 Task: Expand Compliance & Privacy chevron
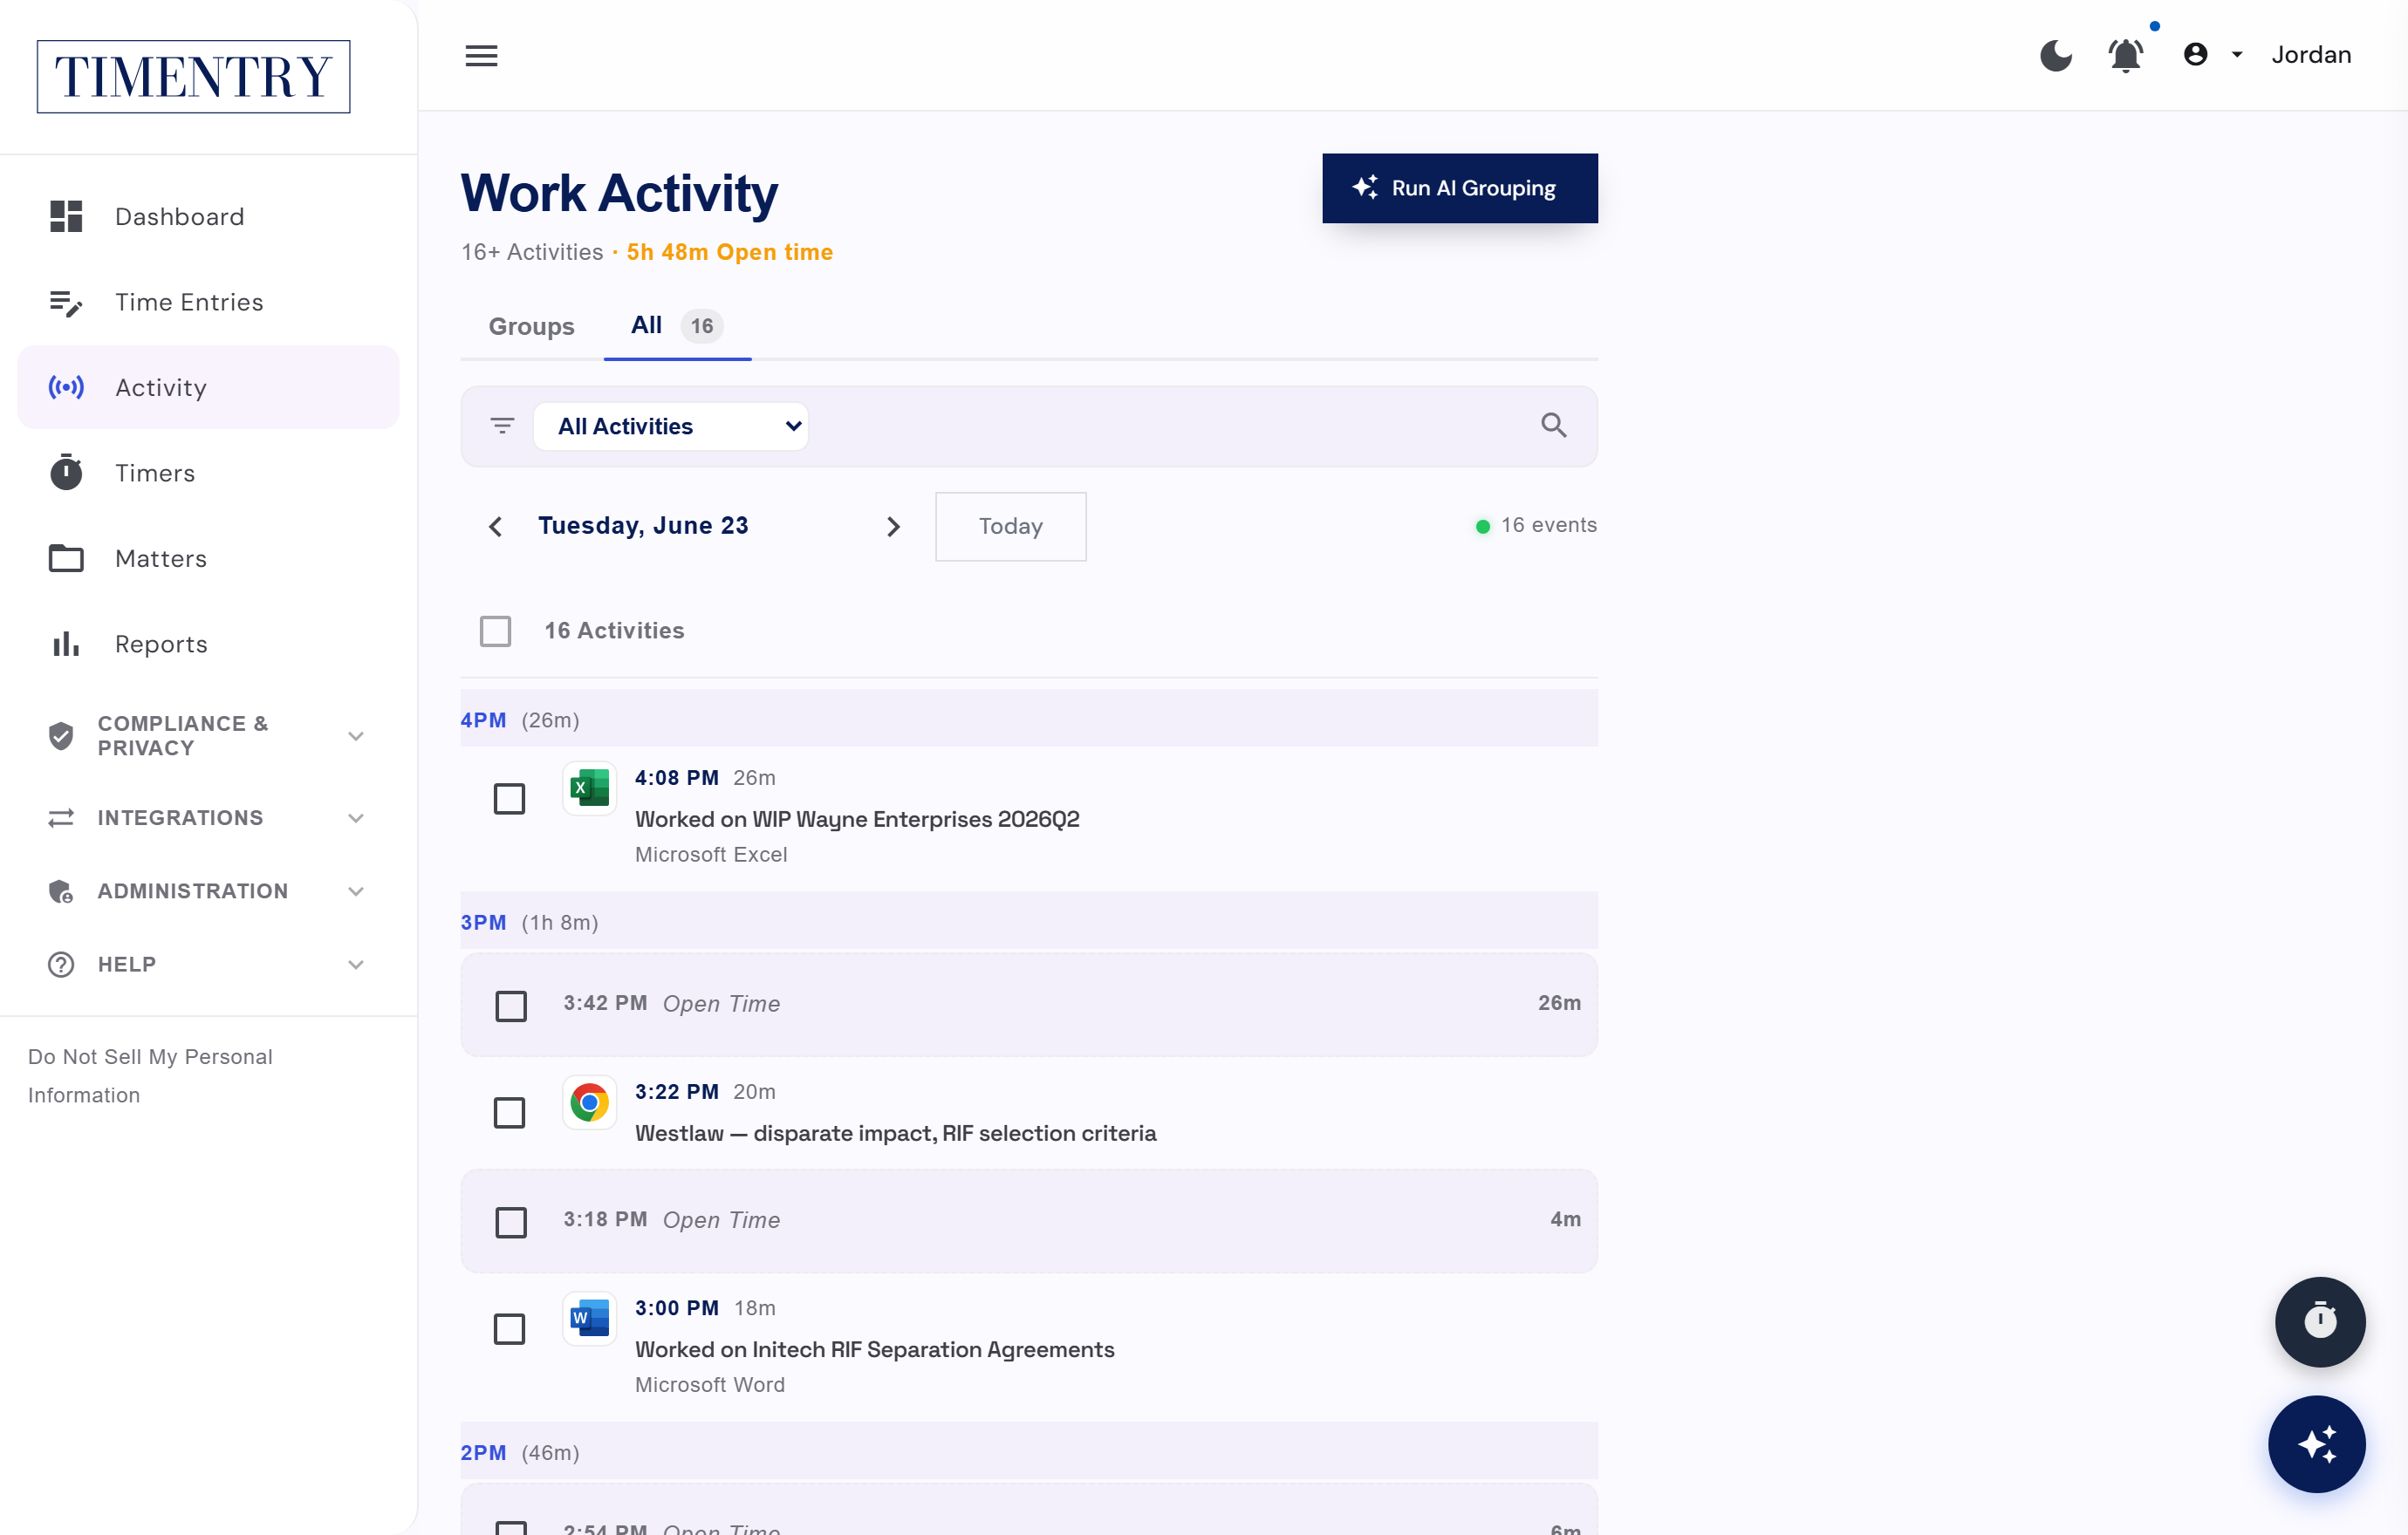tap(356, 736)
